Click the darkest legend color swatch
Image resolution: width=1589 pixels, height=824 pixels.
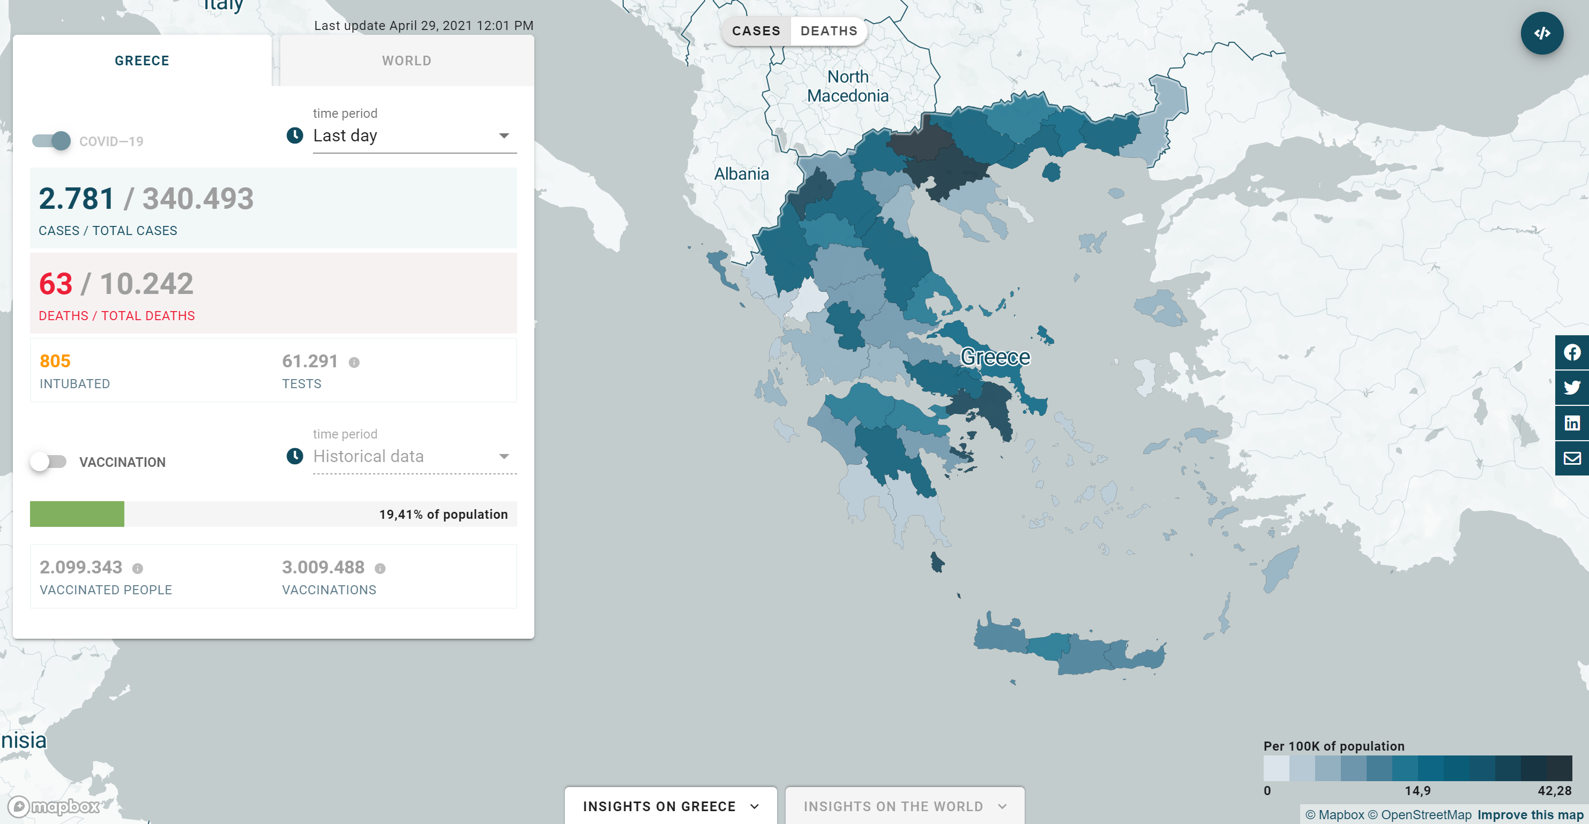pos(1559,768)
